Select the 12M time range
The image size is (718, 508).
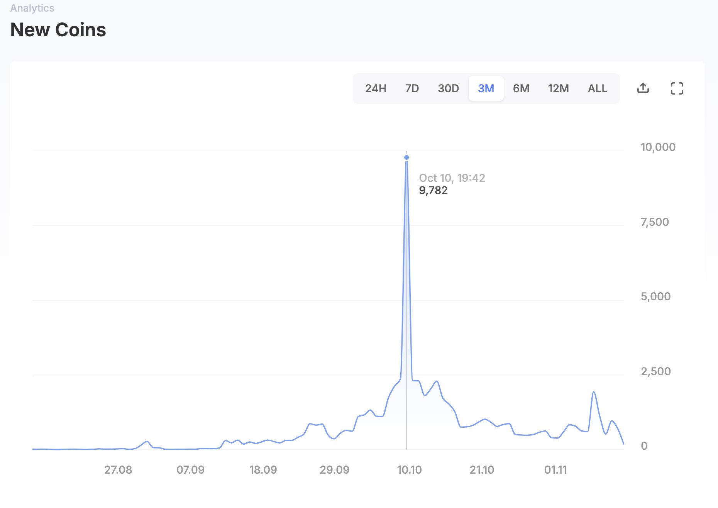[558, 88]
